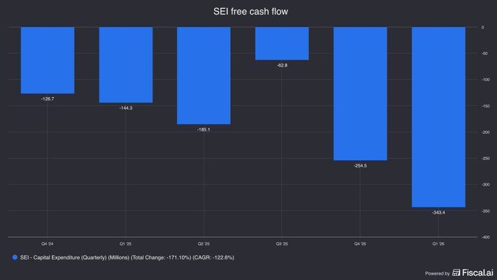Select the Q4 '24 bar
This screenshot has width=497, height=280.
pyautogui.click(x=48, y=60)
